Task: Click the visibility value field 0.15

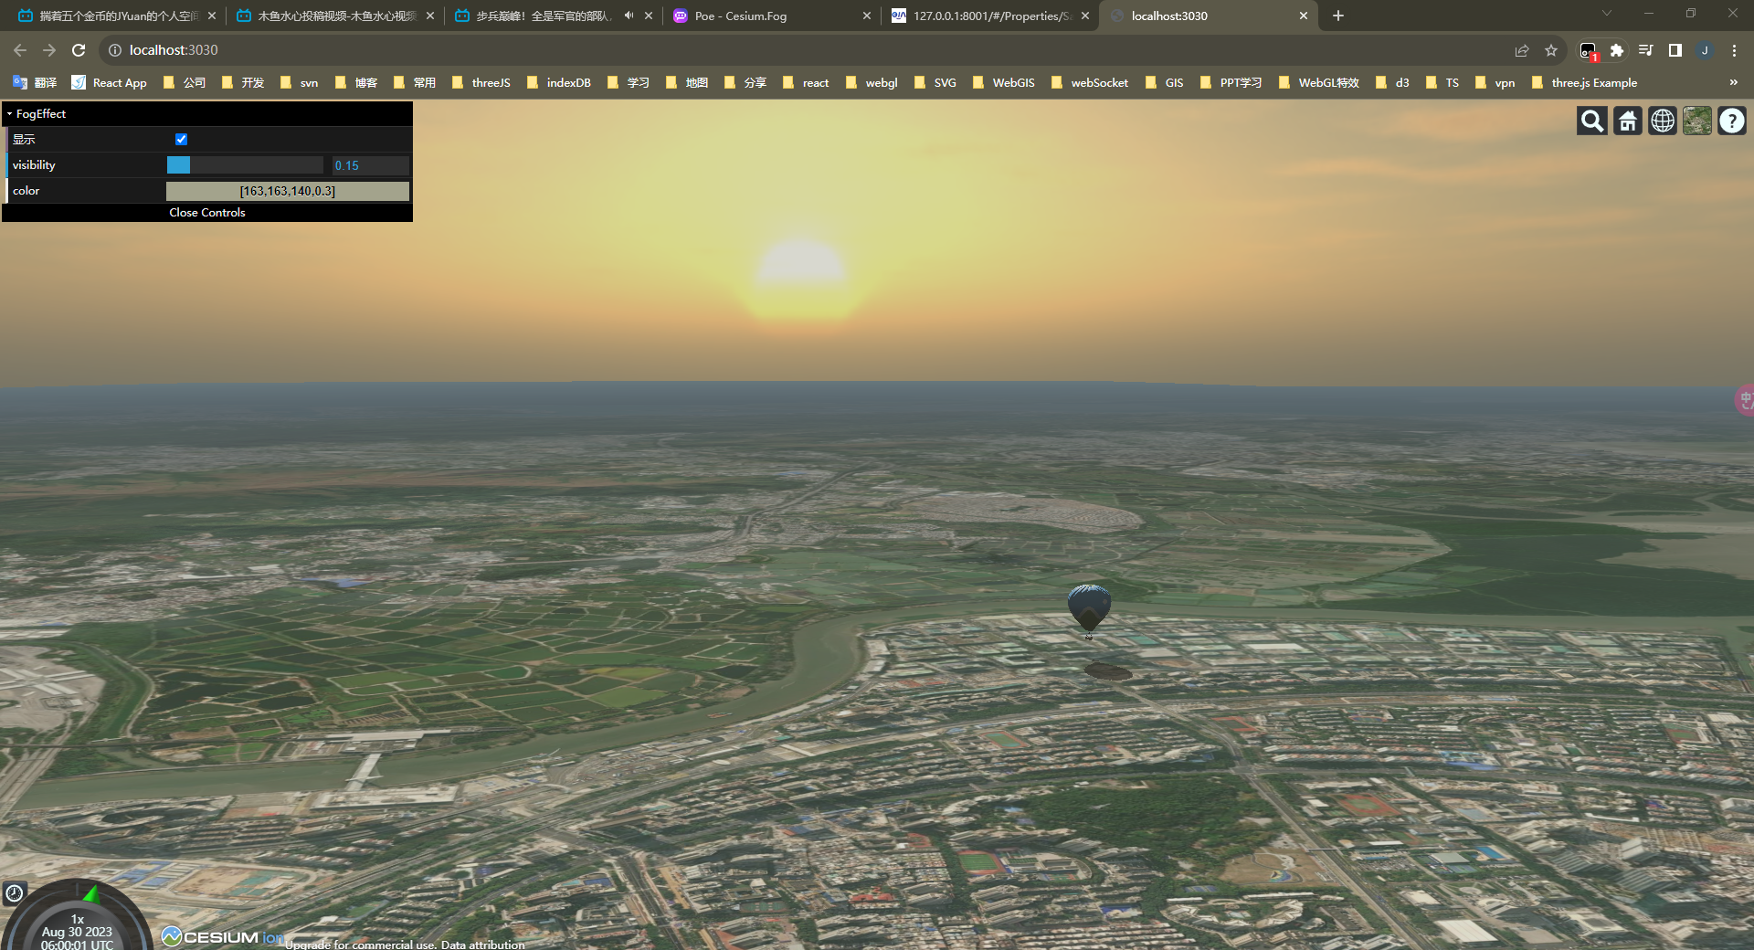Action: [370, 165]
